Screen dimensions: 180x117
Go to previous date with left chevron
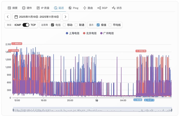(8, 17)
